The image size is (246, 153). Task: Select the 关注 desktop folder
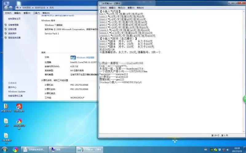pos(6,122)
